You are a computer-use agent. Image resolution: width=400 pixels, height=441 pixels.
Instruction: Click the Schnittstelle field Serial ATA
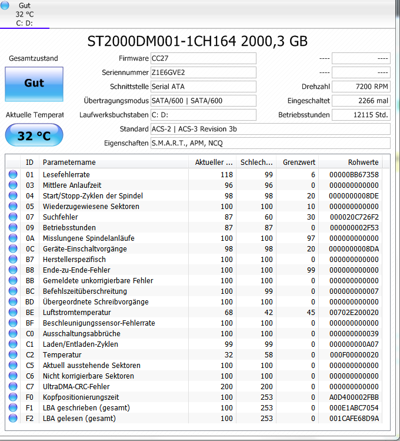204,87
